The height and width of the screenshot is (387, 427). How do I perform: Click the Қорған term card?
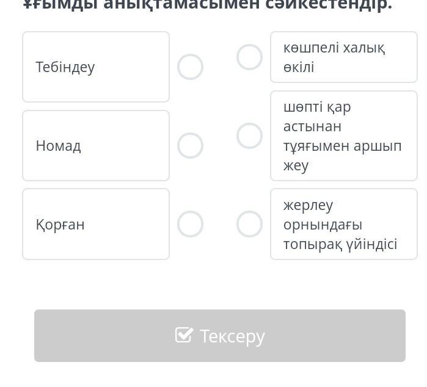pyautogui.click(x=96, y=224)
